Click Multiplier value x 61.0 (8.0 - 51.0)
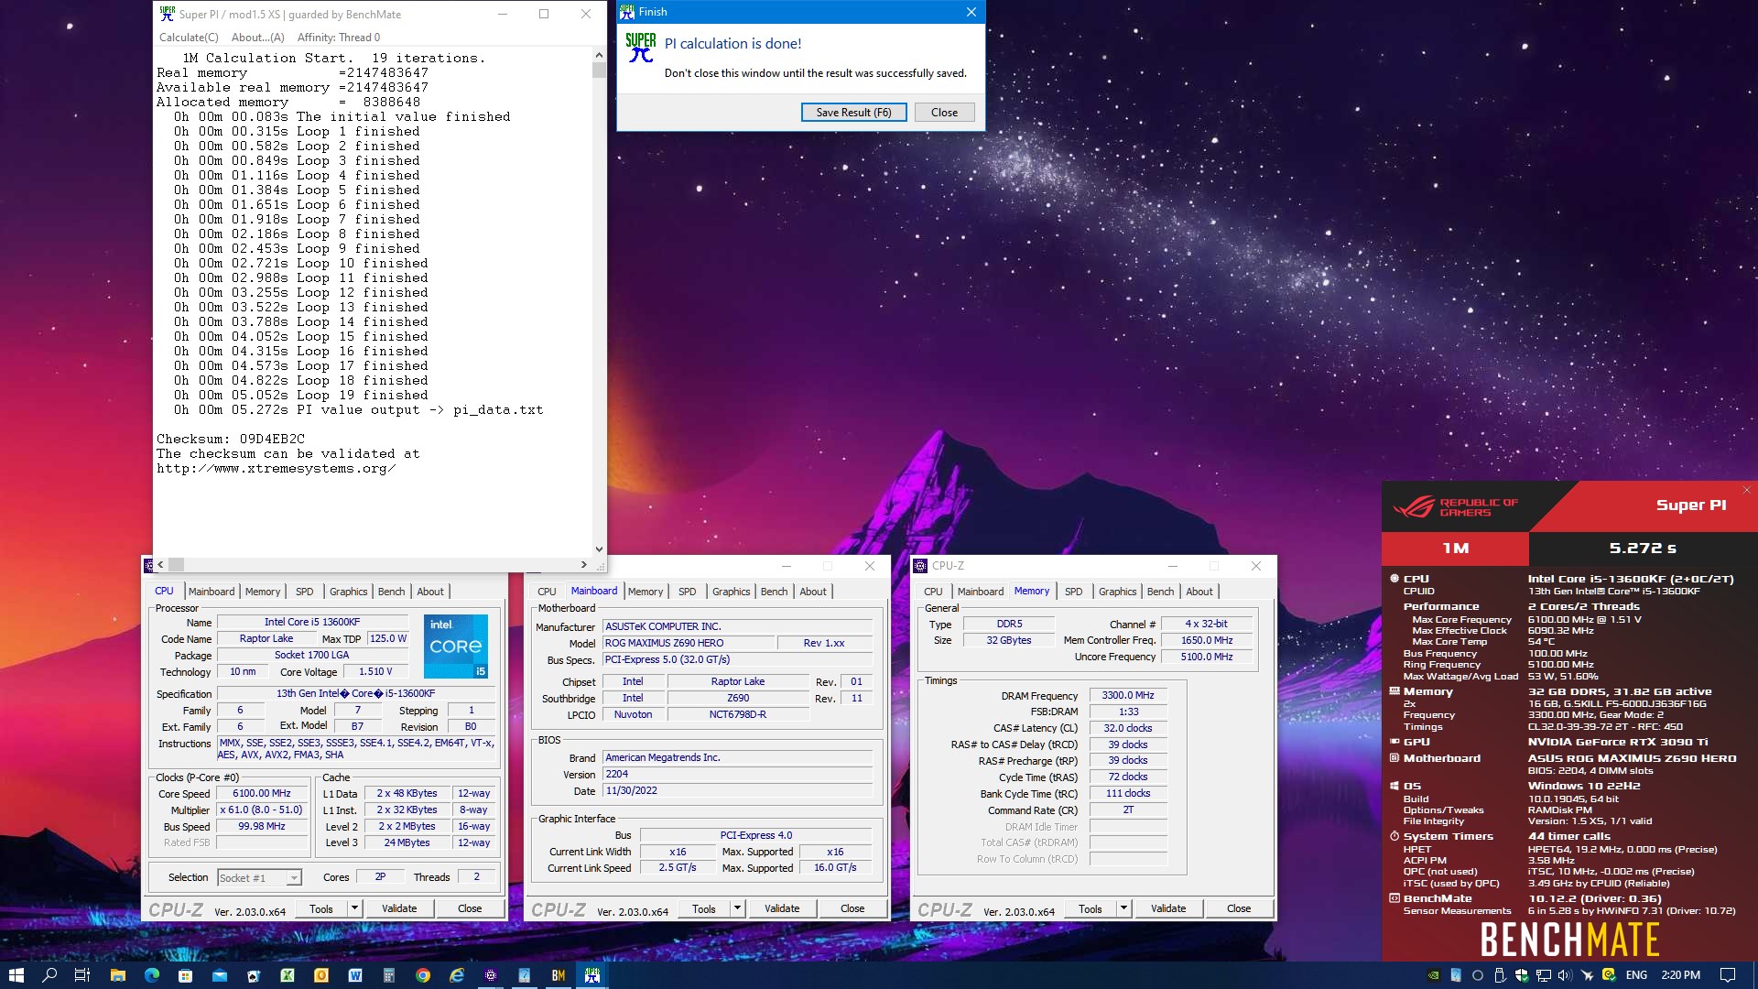 (x=261, y=810)
